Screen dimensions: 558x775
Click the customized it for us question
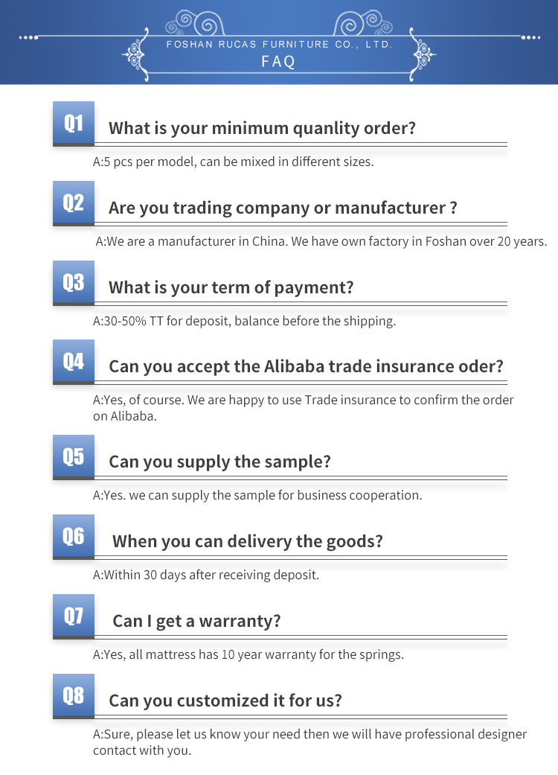point(225,701)
